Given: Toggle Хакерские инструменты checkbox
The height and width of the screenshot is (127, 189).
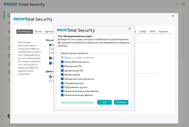Looking at the screenshot, I should pos(62,79).
